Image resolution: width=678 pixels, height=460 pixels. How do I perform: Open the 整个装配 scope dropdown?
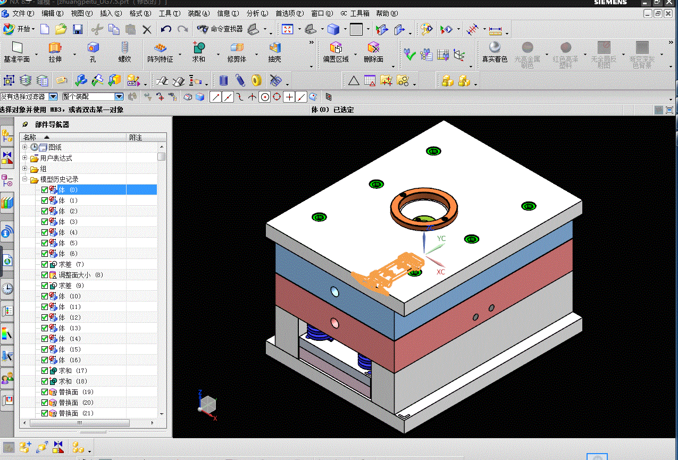(119, 97)
